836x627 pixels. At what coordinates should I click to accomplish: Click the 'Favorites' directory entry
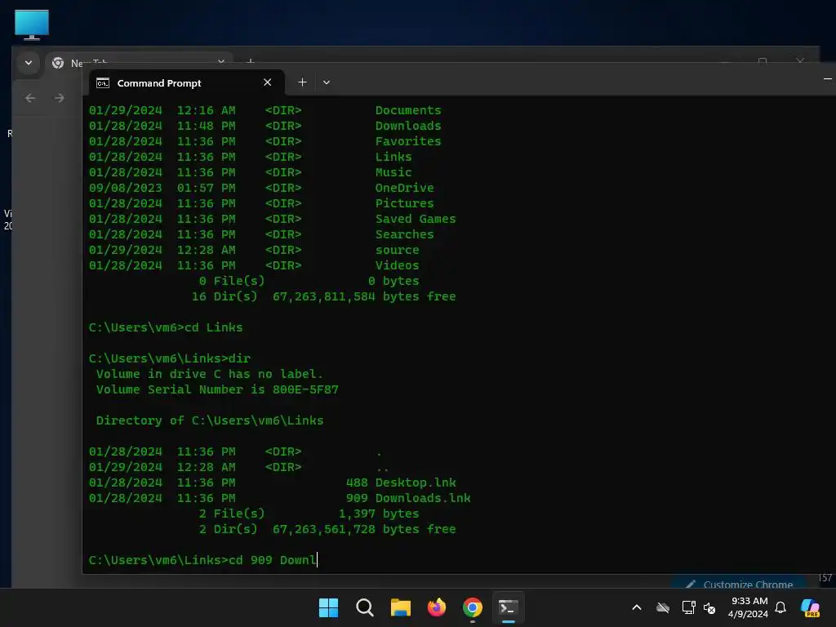408,141
